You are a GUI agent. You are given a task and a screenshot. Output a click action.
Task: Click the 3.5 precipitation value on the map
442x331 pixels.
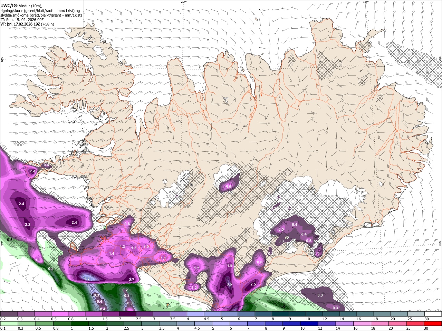pyautogui.click(x=229, y=284)
